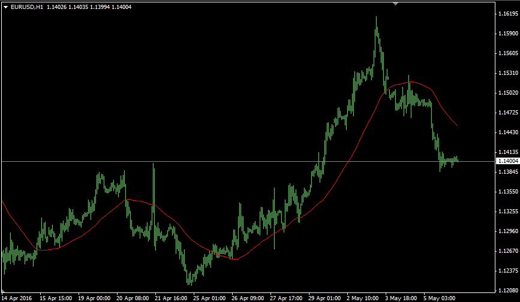Click the 1.15605 price scale label
The height and width of the screenshot is (302, 520).
(x=508, y=53)
